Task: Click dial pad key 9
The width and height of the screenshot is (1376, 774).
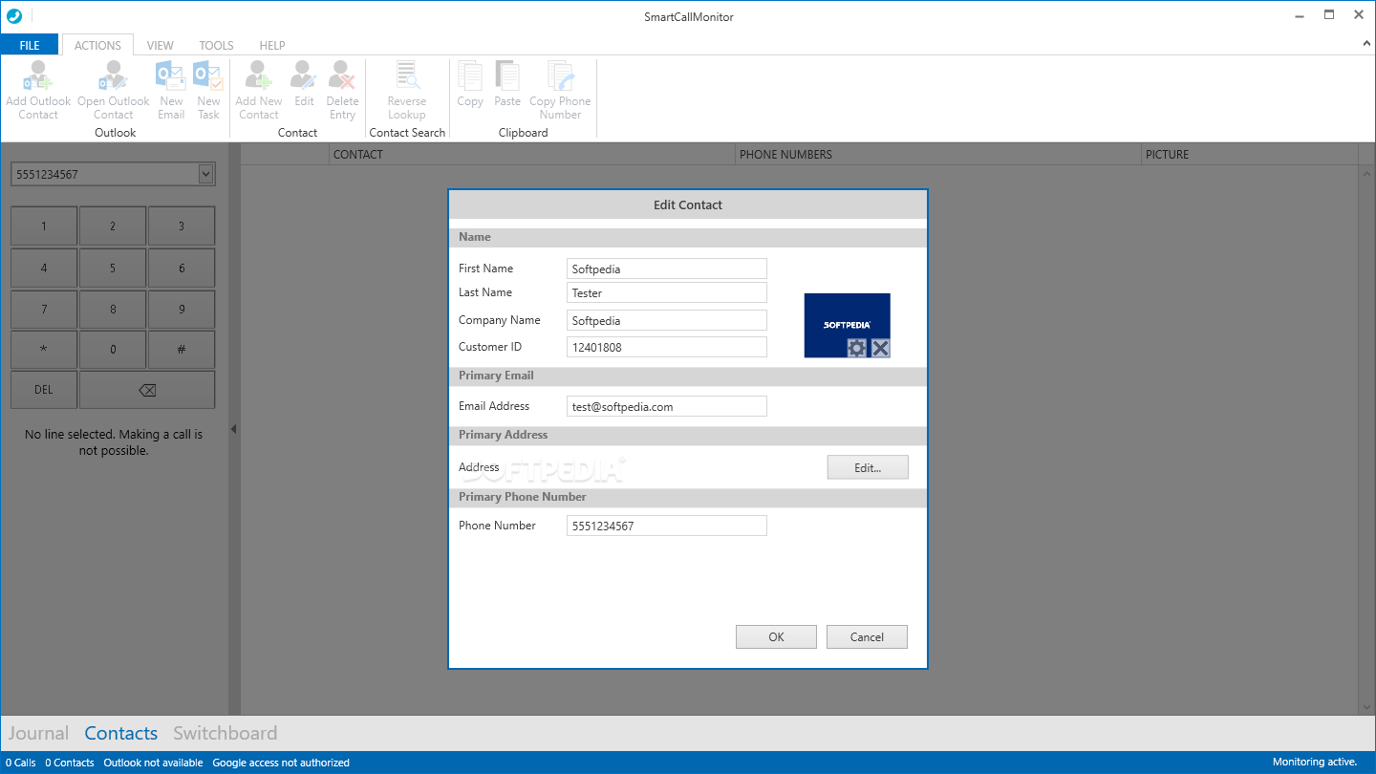Action: [x=182, y=310]
